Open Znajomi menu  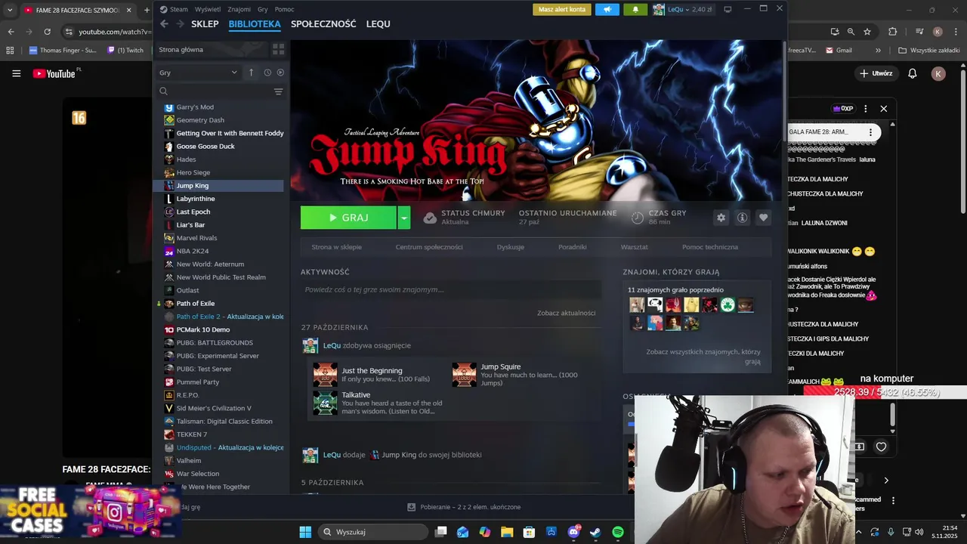(239, 9)
